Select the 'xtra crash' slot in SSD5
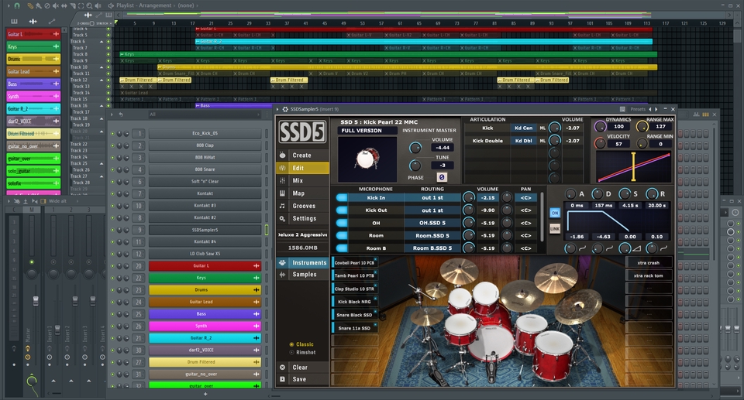Viewport: 744px width, 400px height. [648, 262]
